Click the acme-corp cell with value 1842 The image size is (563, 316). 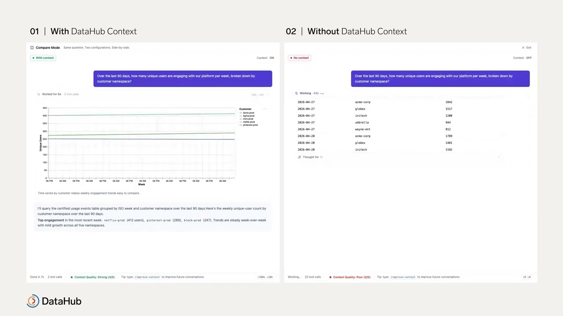tap(363, 102)
